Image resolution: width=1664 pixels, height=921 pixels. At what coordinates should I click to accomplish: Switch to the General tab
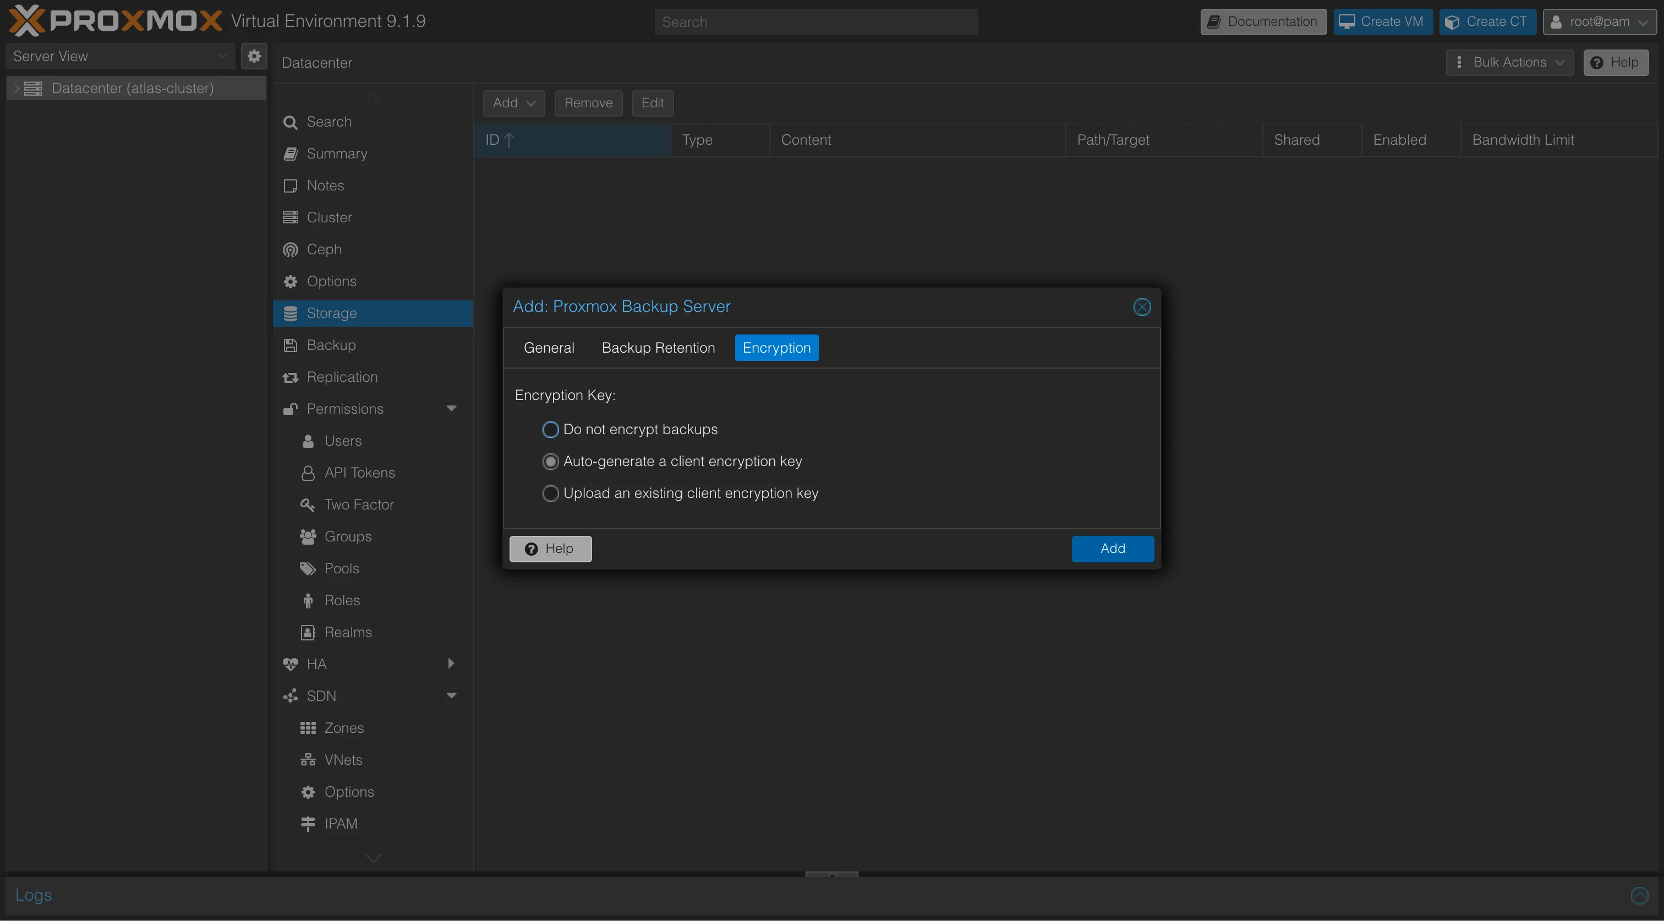549,348
